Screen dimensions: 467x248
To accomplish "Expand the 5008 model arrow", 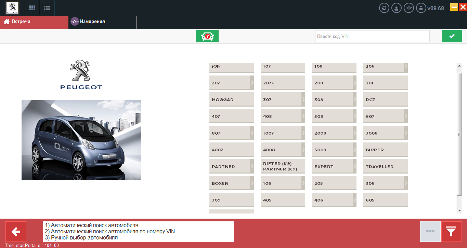I will coord(355,149).
